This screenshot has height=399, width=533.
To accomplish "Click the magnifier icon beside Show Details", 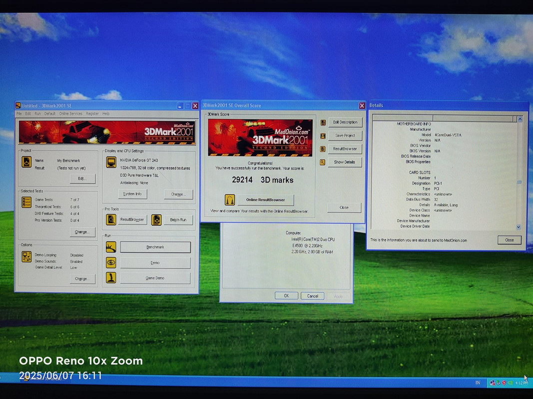I will (322, 163).
